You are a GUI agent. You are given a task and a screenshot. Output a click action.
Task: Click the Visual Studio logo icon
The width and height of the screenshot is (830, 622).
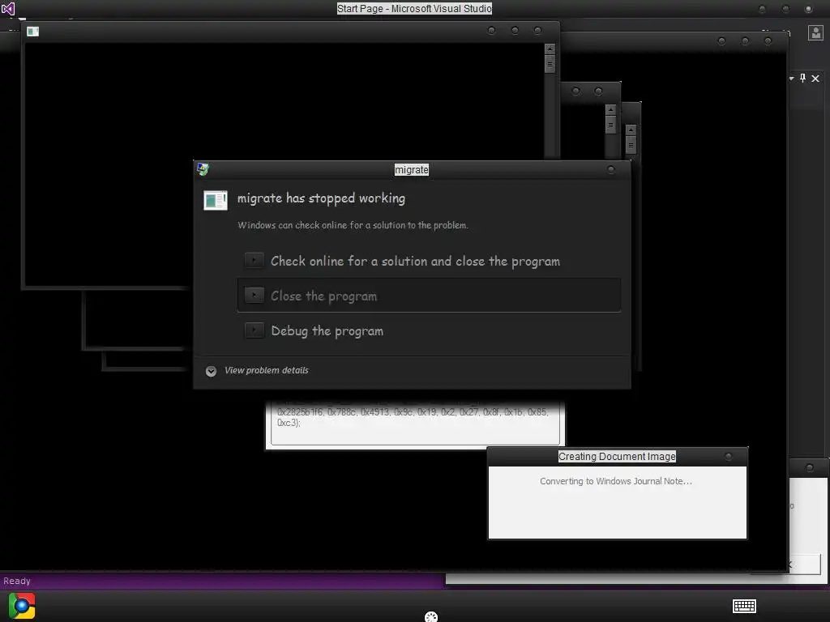point(8,8)
